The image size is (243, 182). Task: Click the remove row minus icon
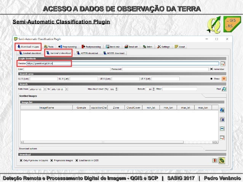coord(222,128)
